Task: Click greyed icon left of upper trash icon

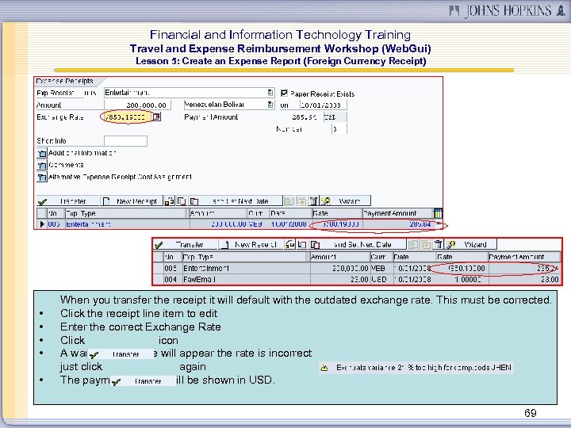Action: pyautogui.click(x=301, y=201)
